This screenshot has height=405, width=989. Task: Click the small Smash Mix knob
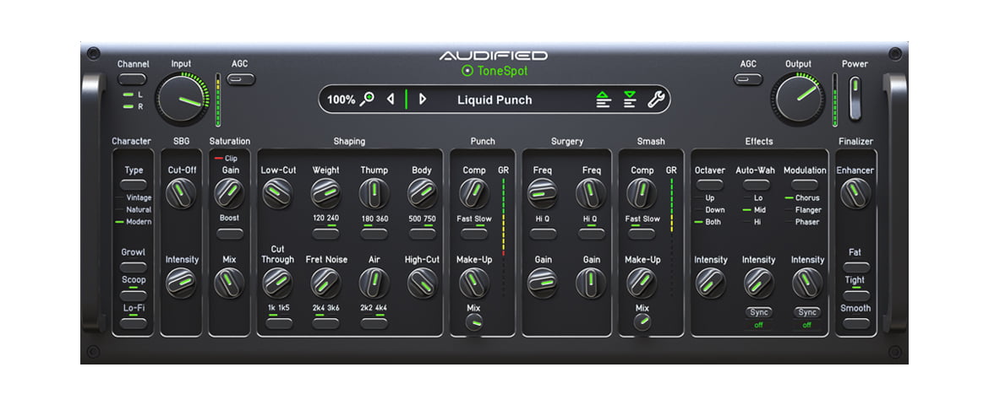click(x=642, y=322)
